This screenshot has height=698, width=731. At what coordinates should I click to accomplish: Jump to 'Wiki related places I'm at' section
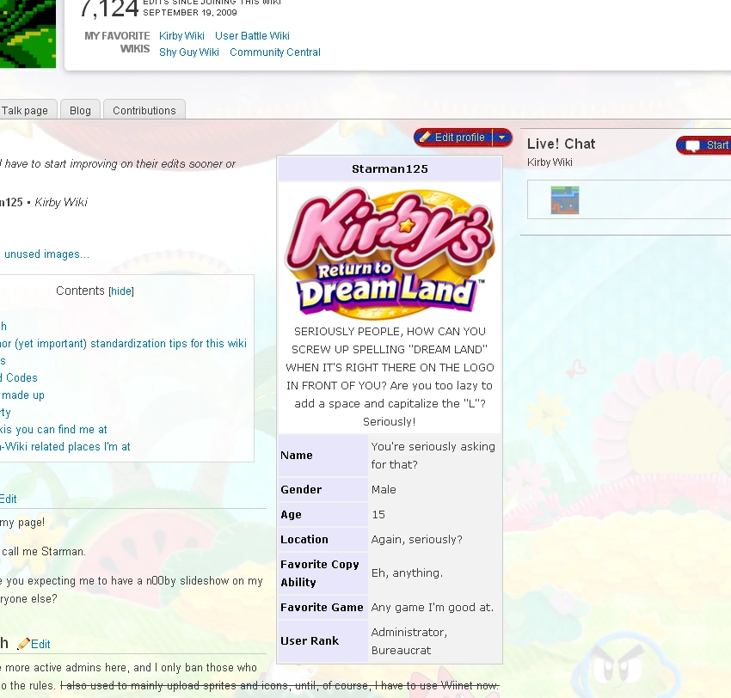pos(64,447)
